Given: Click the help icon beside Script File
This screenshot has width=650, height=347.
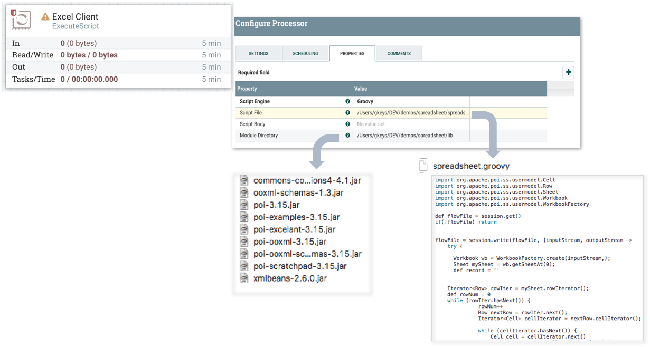Looking at the screenshot, I should click(347, 113).
